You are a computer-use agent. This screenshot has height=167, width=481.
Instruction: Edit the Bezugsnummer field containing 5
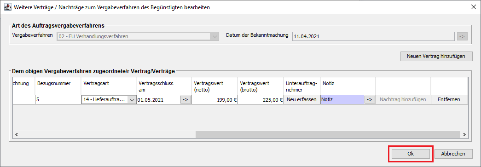58,99
